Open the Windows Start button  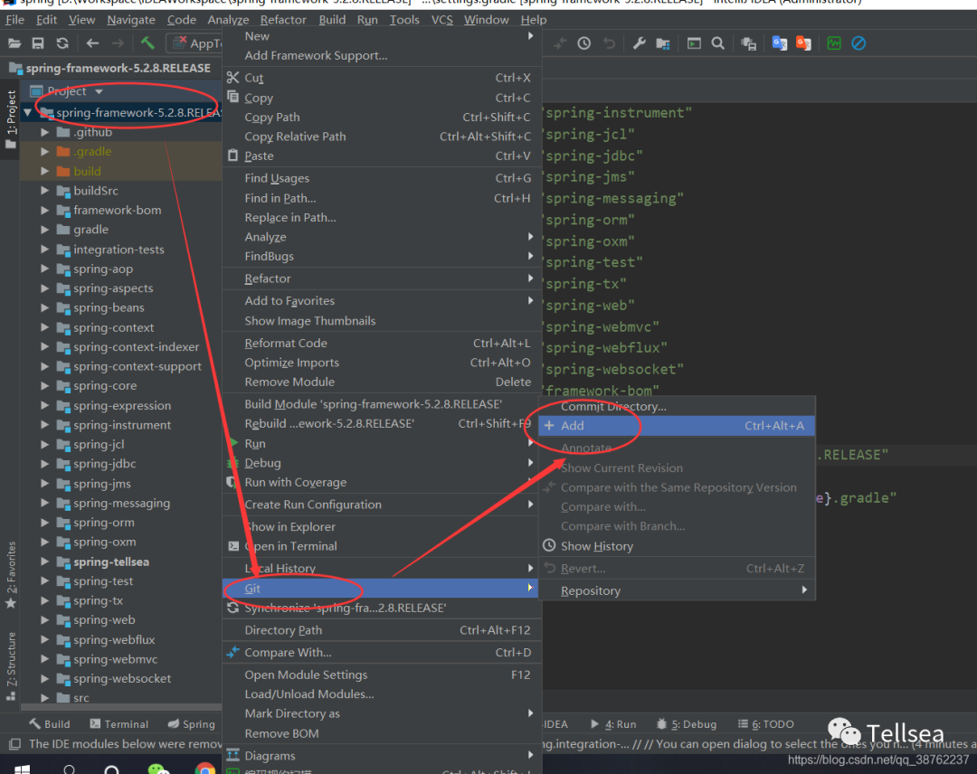coord(23,769)
